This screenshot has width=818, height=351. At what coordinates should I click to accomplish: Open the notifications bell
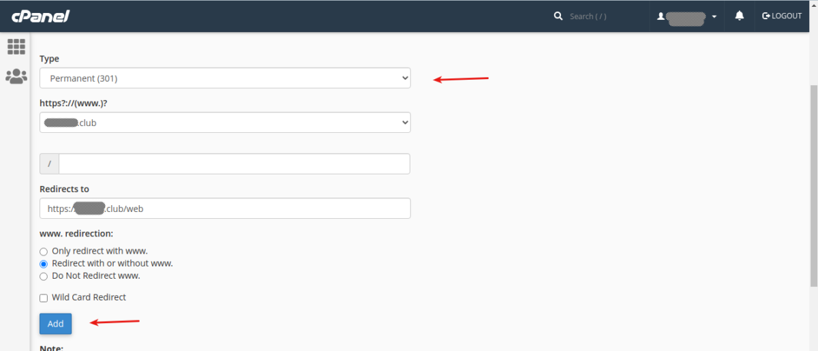739,16
